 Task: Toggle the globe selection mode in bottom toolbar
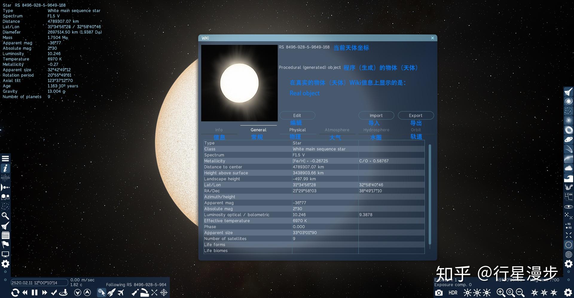(101, 292)
